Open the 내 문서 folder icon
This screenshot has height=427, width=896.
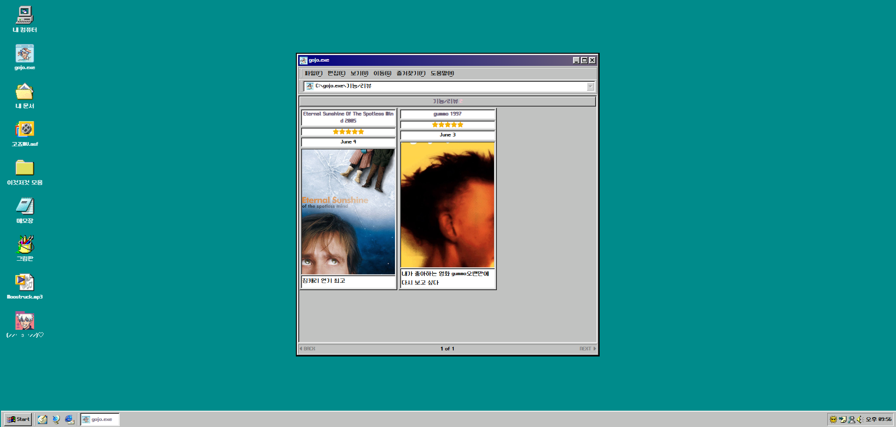pyautogui.click(x=25, y=95)
